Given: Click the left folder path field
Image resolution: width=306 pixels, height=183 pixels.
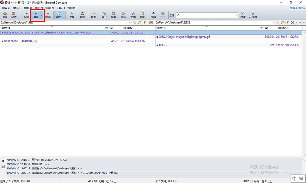Looking at the screenshot, I should [64, 23].
